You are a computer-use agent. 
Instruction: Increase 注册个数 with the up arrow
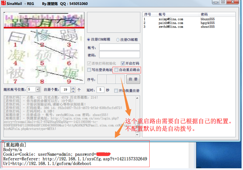[x=73, y=88]
